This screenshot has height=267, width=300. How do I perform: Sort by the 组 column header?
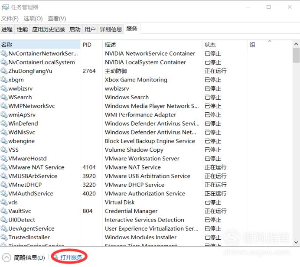tap(269, 45)
